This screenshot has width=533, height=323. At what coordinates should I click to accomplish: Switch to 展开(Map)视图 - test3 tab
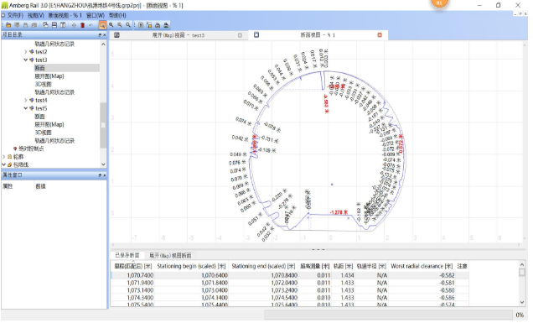tap(179, 35)
